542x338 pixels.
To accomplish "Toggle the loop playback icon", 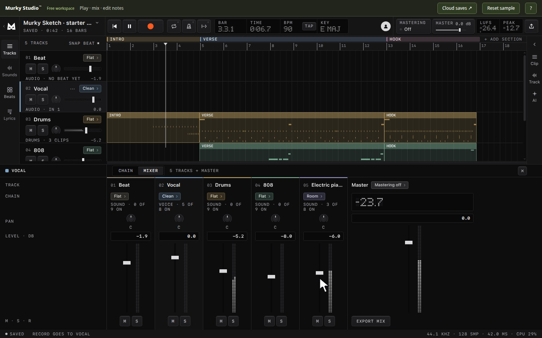I will pyautogui.click(x=174, y=26).
